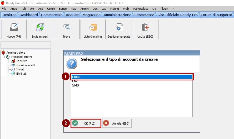The width and height of the screenshot is (234, 139).
Task: Open the Banco menu
Action: point(63,9)
